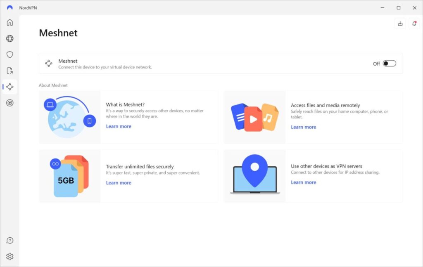Click Learn more under Use other devices as VPN
The height and width of the screenshot is (267, 423).
(303, 182)
